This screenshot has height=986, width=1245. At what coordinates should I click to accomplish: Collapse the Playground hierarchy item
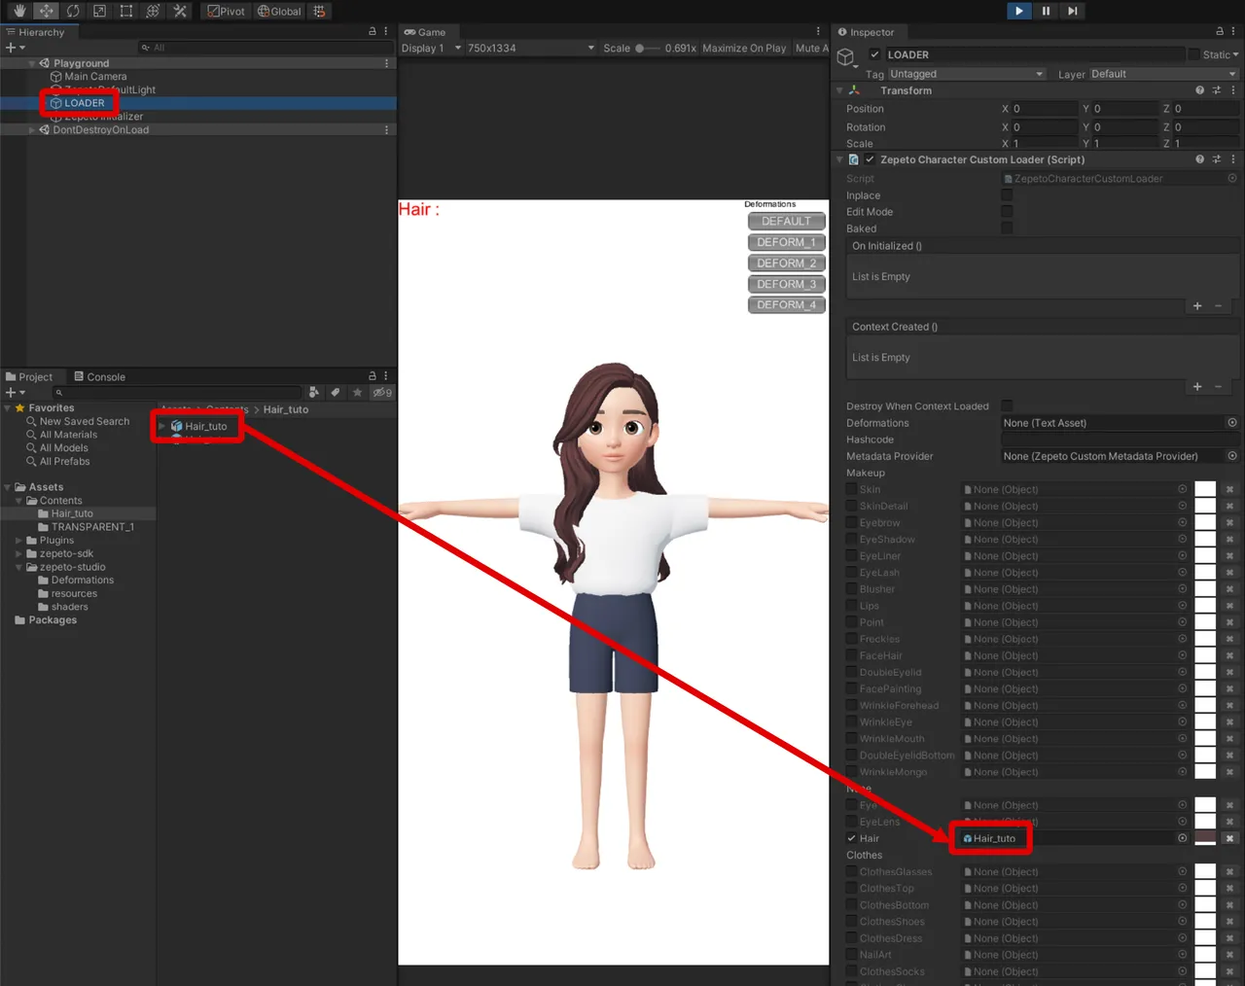[x=32, y=62]
